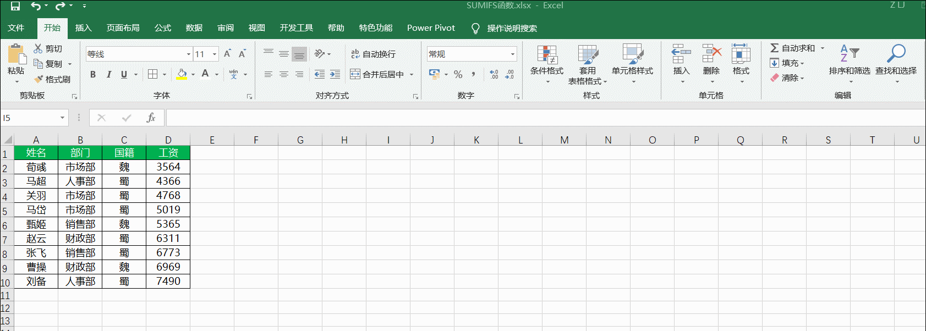Switch to the Power Pivot tab
The image size is (926, 331).
pyautogui.click(x=431, y=27)
